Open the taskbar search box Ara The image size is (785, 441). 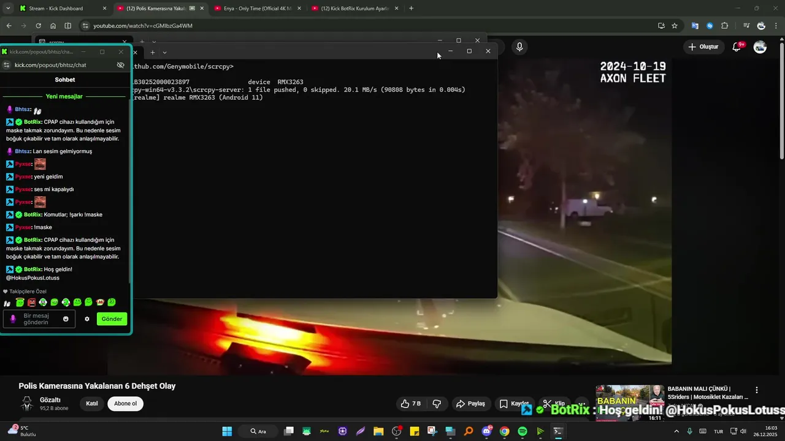tap(258, 431)
